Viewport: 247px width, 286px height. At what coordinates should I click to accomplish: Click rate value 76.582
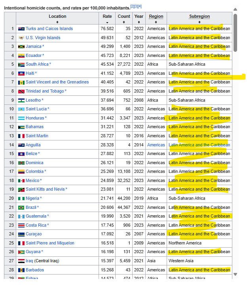[x=107, y=28]
